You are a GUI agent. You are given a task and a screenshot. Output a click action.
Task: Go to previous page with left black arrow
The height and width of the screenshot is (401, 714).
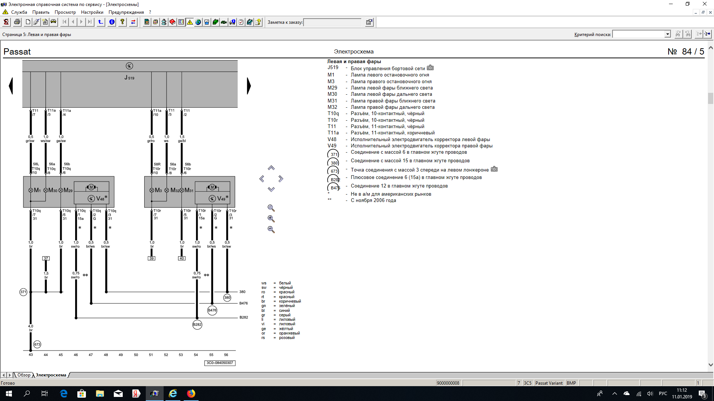(11, 86)
